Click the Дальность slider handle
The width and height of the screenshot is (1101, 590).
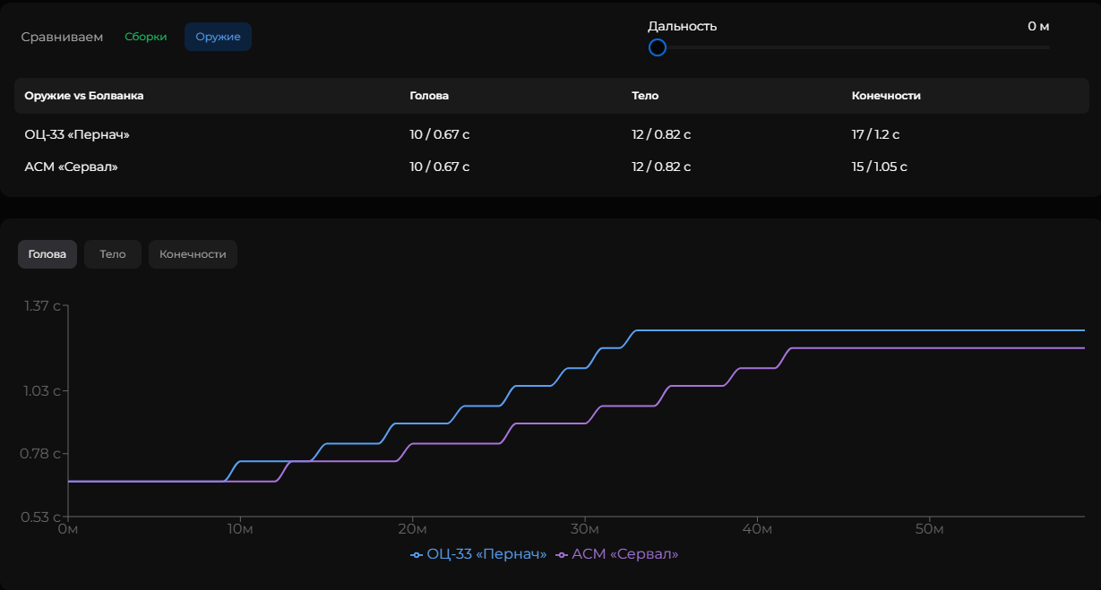(x=658, y=47)
